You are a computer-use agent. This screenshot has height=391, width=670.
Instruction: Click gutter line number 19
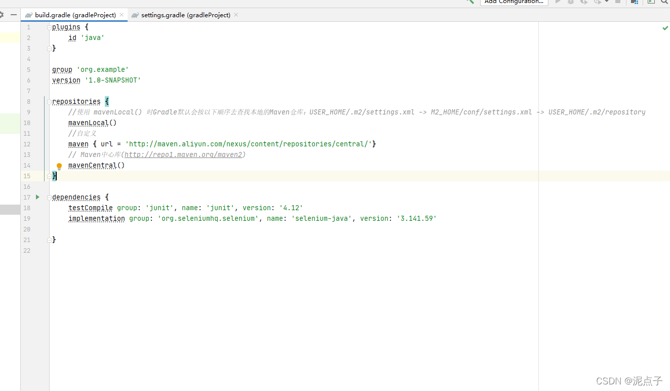[27, 218]
